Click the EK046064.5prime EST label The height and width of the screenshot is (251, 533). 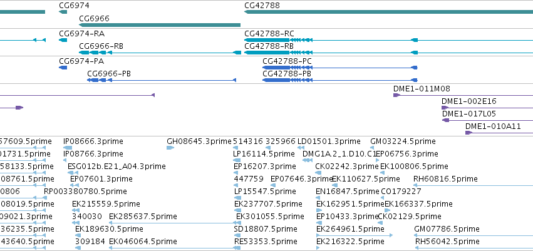pyautogui.click(x=143, y=242)
